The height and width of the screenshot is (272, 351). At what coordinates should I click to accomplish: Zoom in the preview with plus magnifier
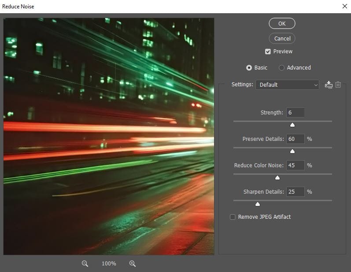[133, 264]
